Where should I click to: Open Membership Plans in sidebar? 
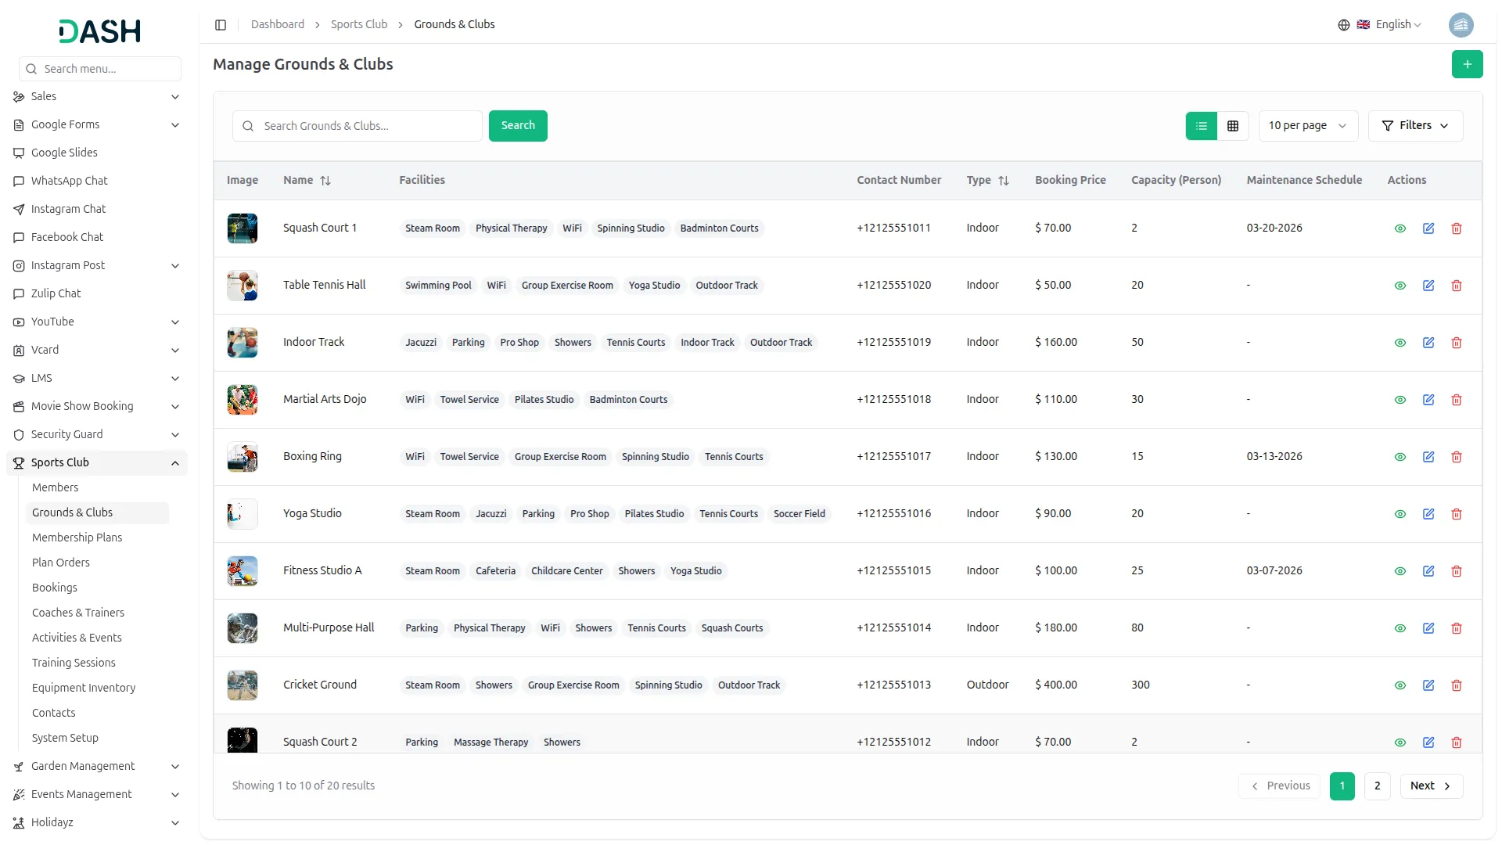[x=77, y=538]
